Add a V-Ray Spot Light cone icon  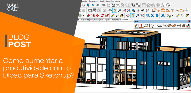click(168, 10)
